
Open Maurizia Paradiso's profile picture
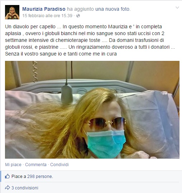tap(12, 12)
